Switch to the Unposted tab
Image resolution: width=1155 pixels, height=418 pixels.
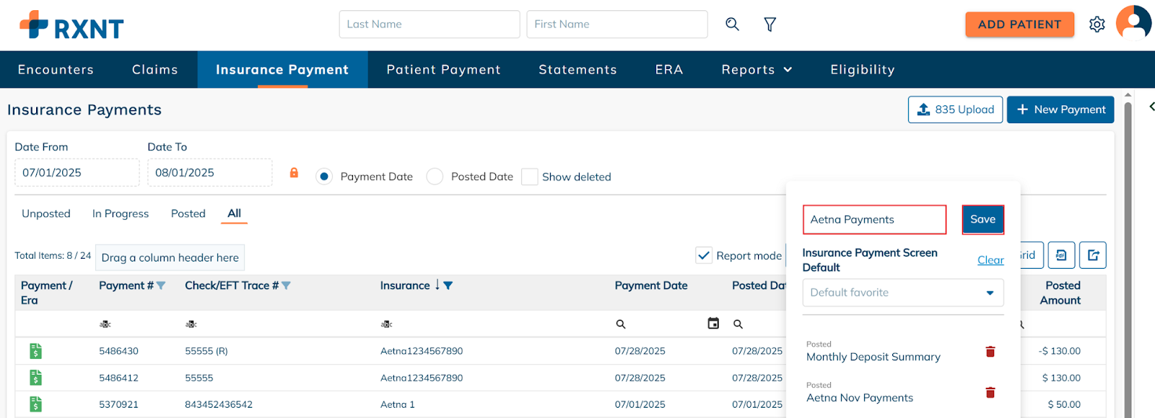[x=46, y=214]
